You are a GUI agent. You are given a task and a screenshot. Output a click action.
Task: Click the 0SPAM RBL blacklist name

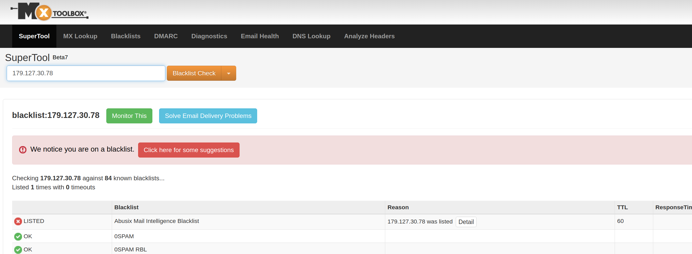(131, 249)
